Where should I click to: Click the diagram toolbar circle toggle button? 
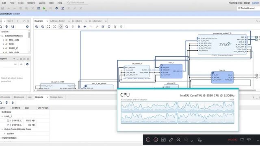61,27
